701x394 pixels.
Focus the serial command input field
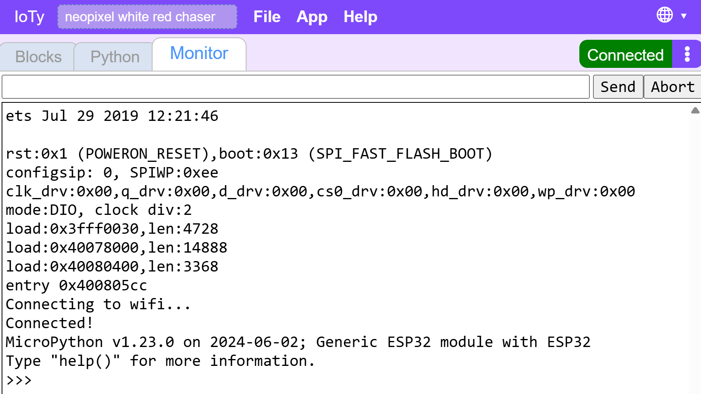pos(295,87)
